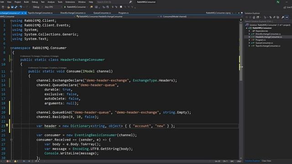
Task: Select HeaderExchangeConsumer.cs in Solution Explorer
Action: click(x=268, y=37)
